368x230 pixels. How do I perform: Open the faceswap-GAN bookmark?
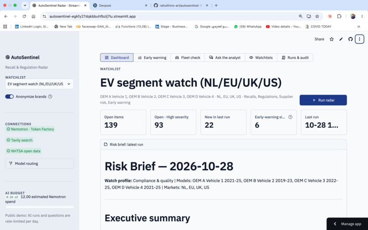tap(94, 26)
